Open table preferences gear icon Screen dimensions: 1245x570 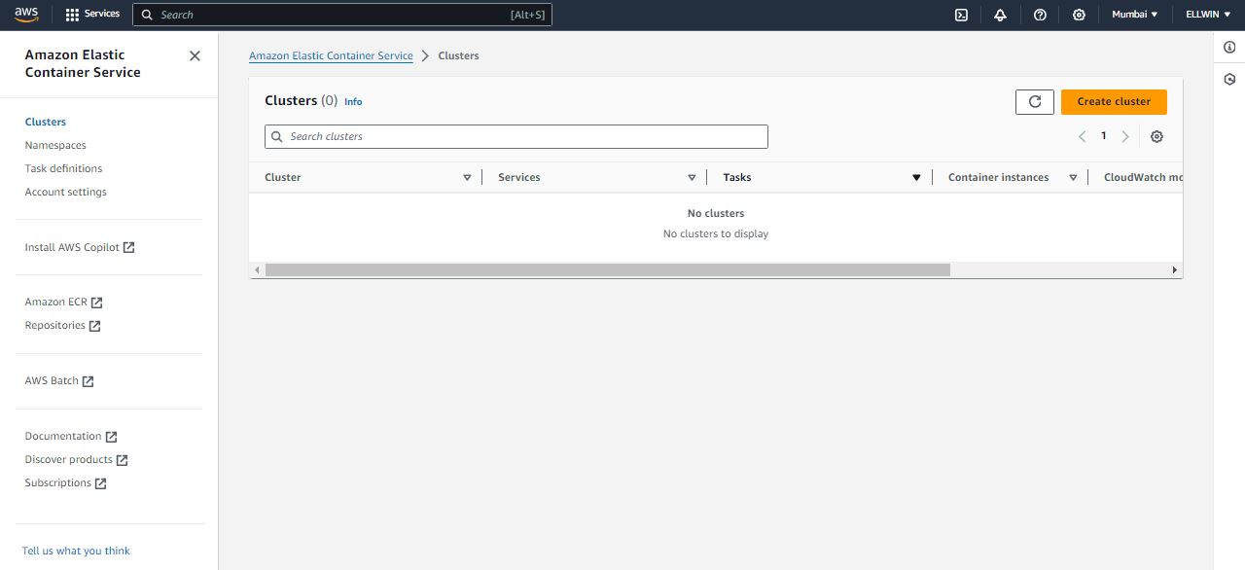pyautogui.click(x=1156, y=137)
